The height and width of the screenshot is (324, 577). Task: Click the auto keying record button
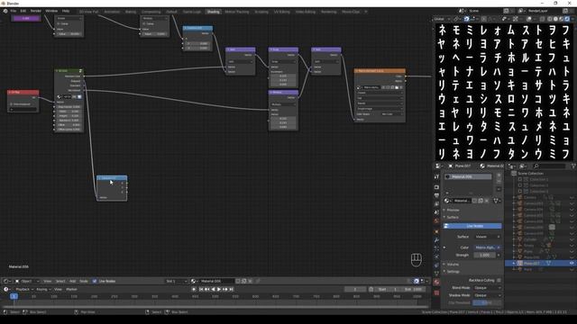[x=194, y=290]
